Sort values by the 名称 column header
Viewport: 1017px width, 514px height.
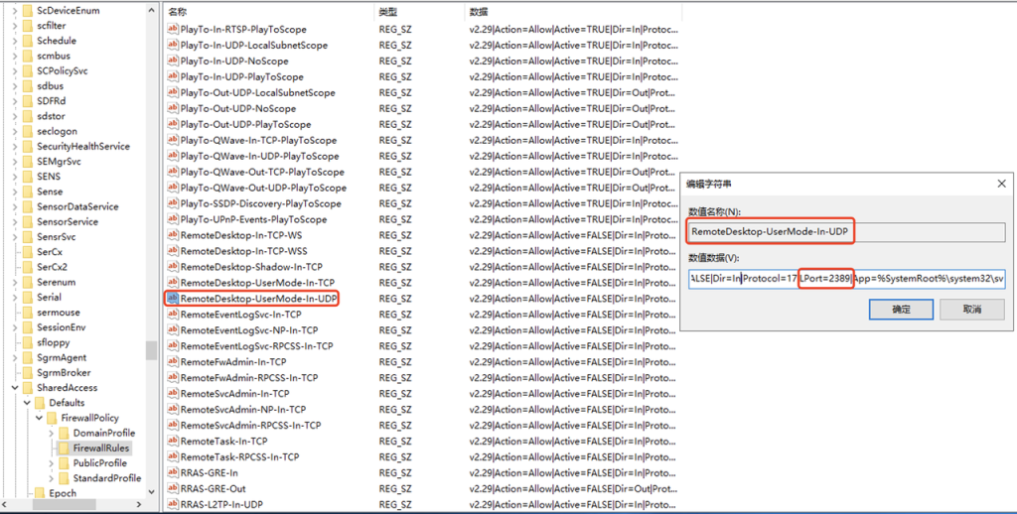(178, 11)
